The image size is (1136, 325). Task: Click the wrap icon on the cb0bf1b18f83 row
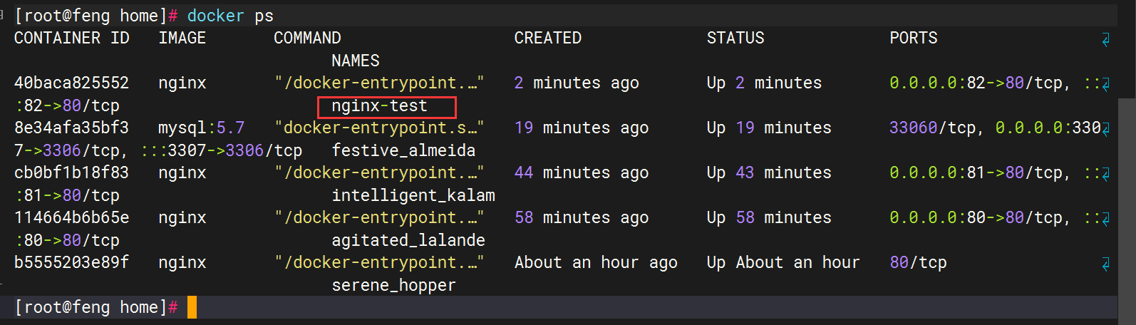click(x=1105, y=175)
